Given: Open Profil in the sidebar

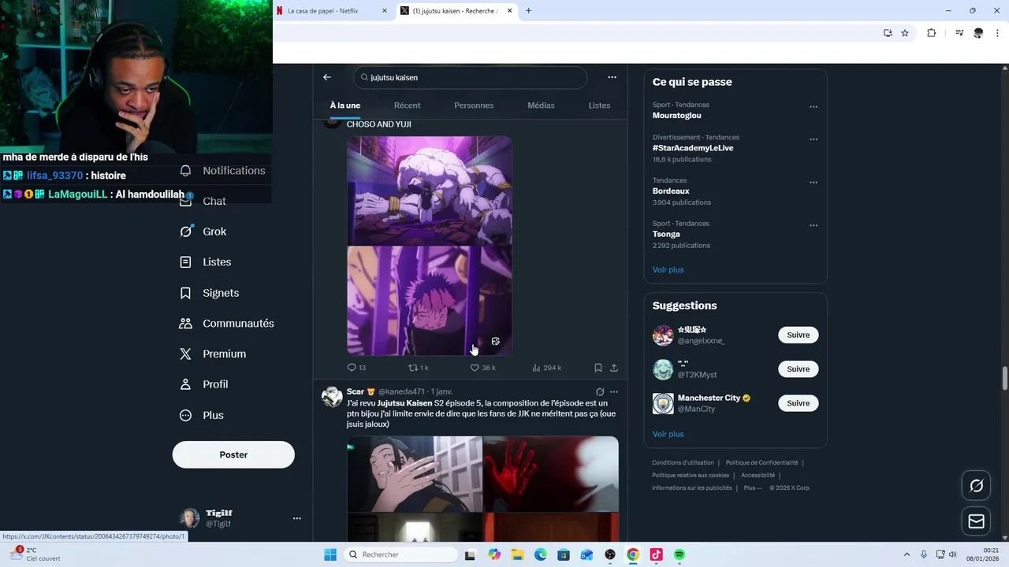Looking at the screenshot, I should (203, 384).
